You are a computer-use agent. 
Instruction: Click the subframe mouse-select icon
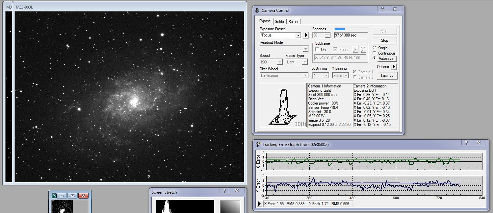pos(355,49)
